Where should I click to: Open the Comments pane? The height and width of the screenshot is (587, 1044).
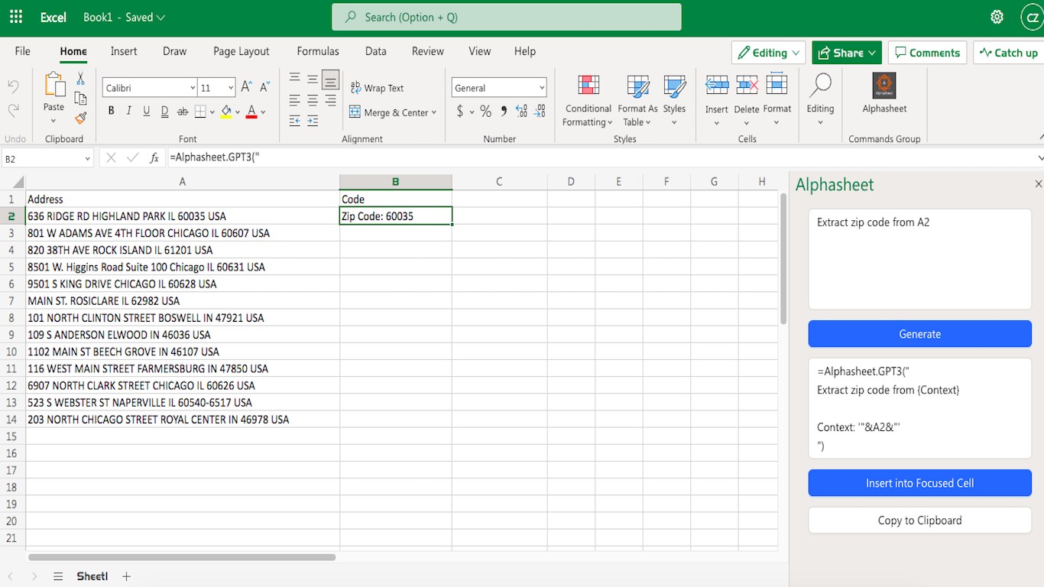927,53
